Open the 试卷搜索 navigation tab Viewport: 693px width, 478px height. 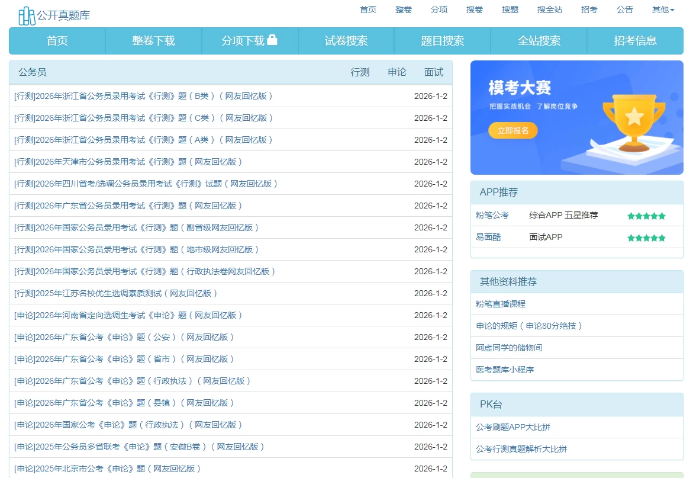click(346, 41)
